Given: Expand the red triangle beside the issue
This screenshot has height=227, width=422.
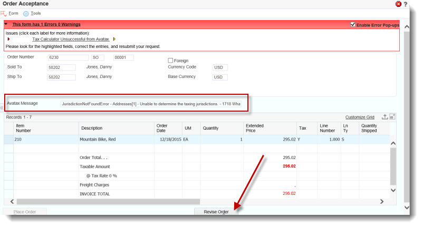Looking at the screenshot, I should tap(9, 39).
